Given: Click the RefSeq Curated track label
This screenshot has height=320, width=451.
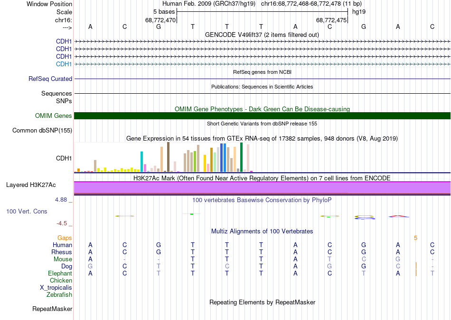Looking at the screenshot, I should click(x=50, y=79).
